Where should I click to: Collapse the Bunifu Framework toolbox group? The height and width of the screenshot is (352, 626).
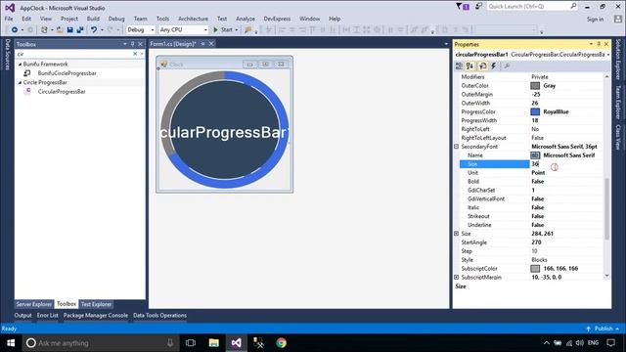[20, 65]
